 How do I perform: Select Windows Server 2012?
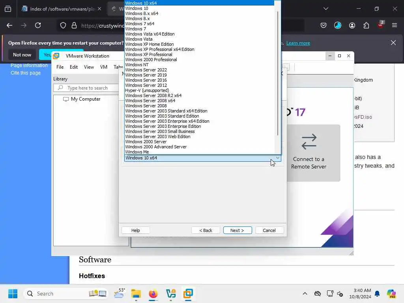(199, 85)
